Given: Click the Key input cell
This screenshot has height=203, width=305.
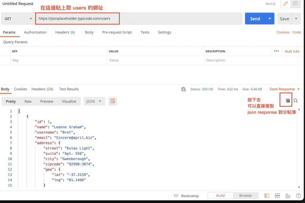Looking at the screenshot, I should (59, 60).
